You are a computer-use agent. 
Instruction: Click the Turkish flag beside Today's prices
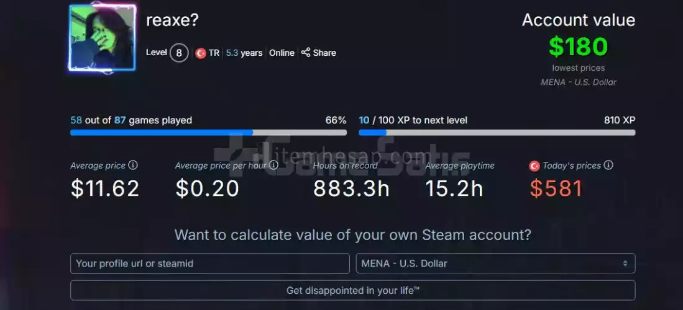click(x=534, y=166)
